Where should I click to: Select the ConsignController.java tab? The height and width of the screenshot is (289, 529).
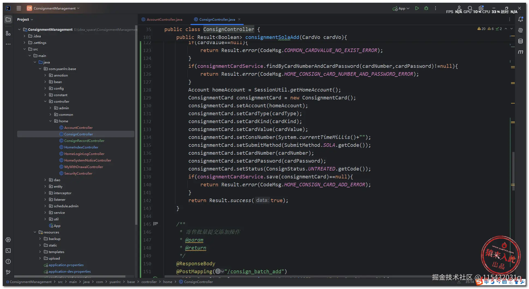click(217, 19)
